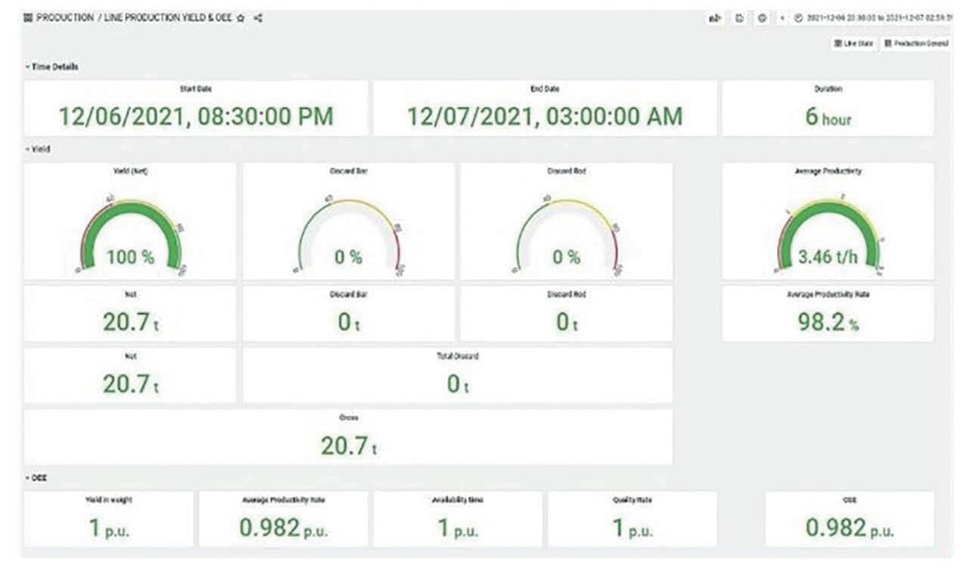Click the Yield (Net) gauge panel title
Image resolution: width=975 pixels, height=567 pixels.
(x=130, y=171)
